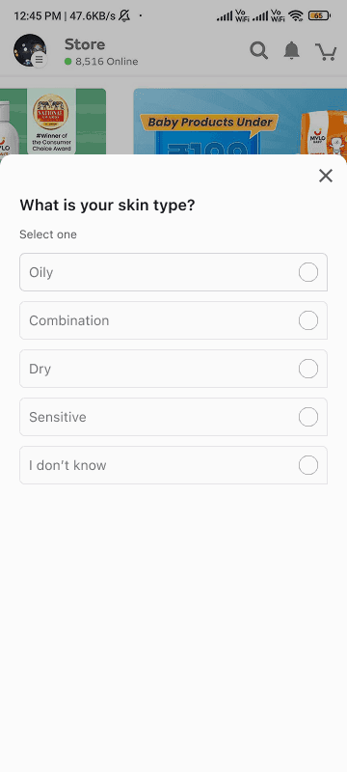Viewport: 347px width, 772px height.
Task: Tap the Sensitive option row text
Action: pyautogui.click(x=58, y=417)
